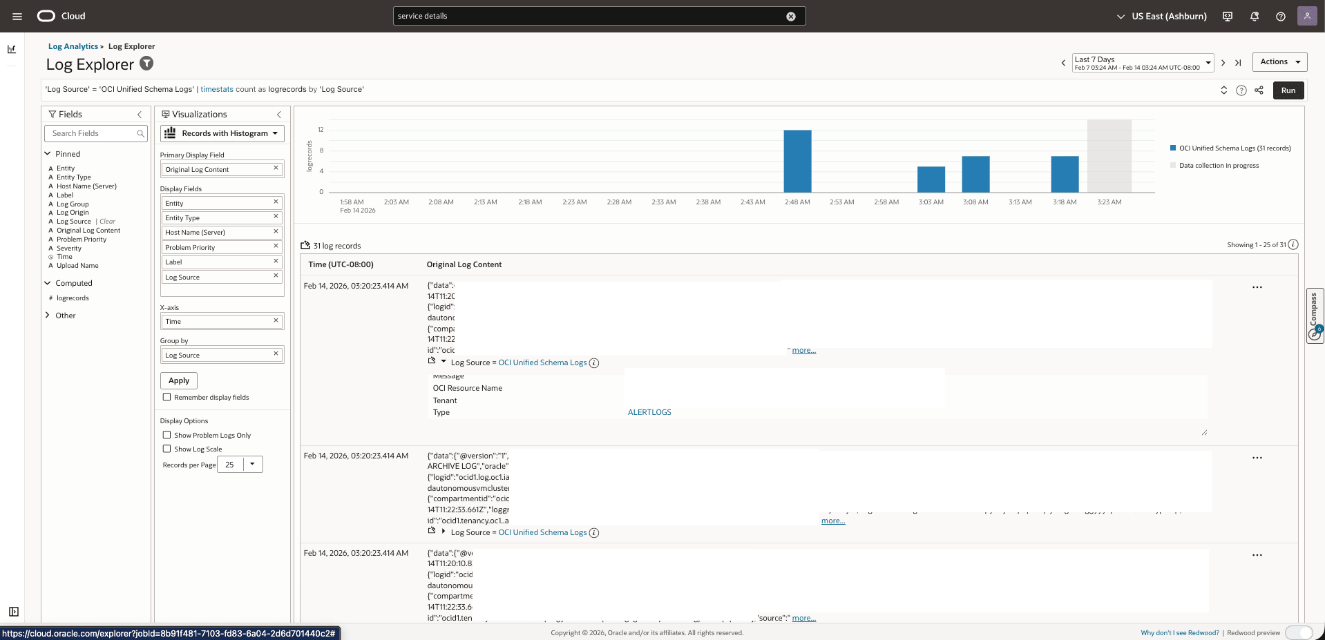Jump to latest time range
1325x640 pixels.
tap(1238, 63)
